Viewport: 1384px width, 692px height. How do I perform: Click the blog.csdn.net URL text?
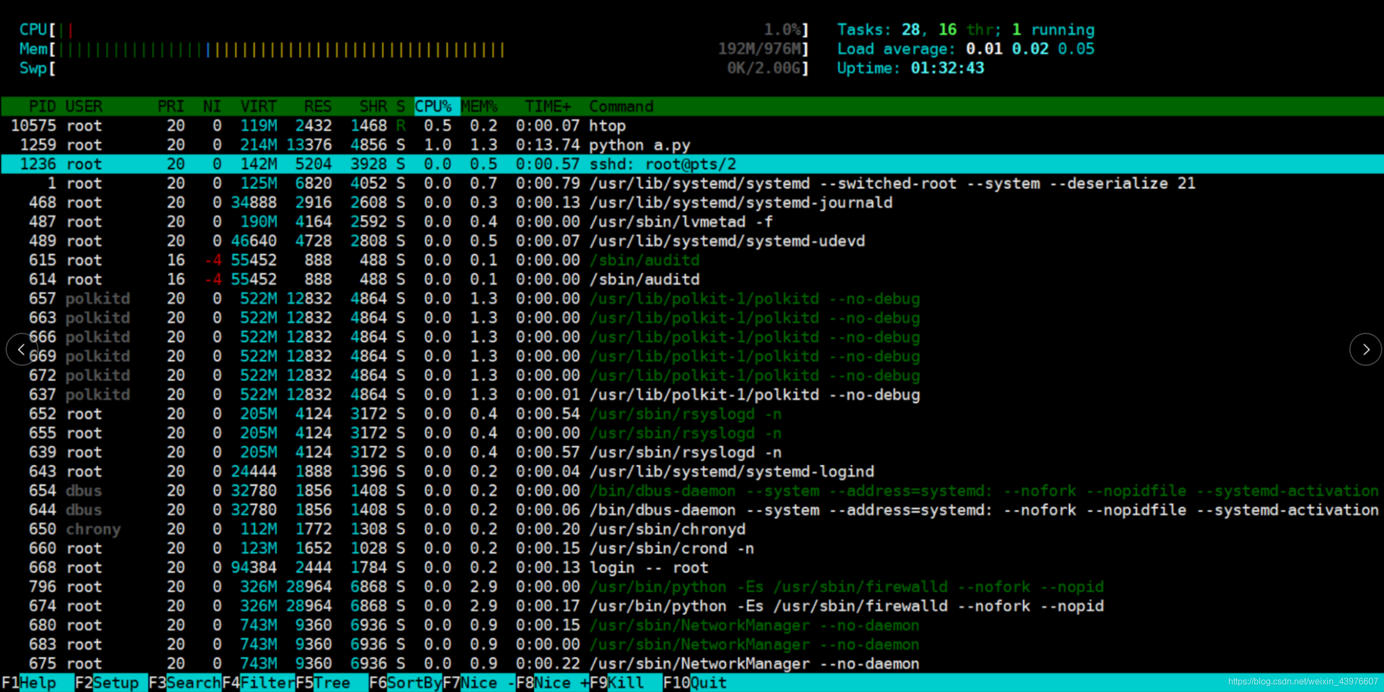point(1303,682)
